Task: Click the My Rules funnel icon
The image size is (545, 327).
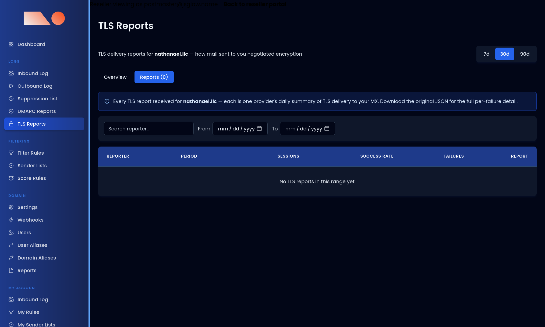Action: point(11,312)
